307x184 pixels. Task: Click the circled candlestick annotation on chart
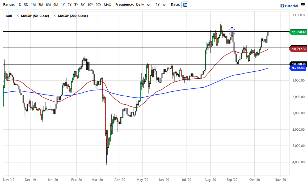(232, 31)
